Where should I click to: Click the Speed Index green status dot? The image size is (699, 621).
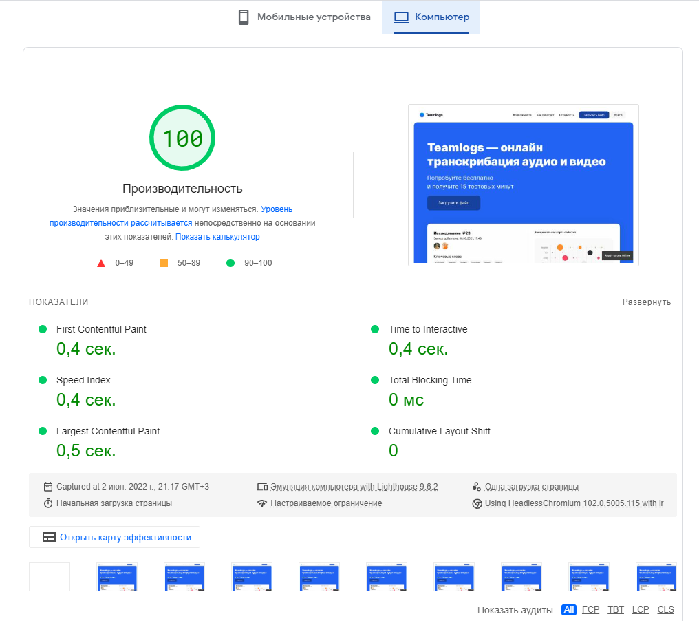pos(43,380)
